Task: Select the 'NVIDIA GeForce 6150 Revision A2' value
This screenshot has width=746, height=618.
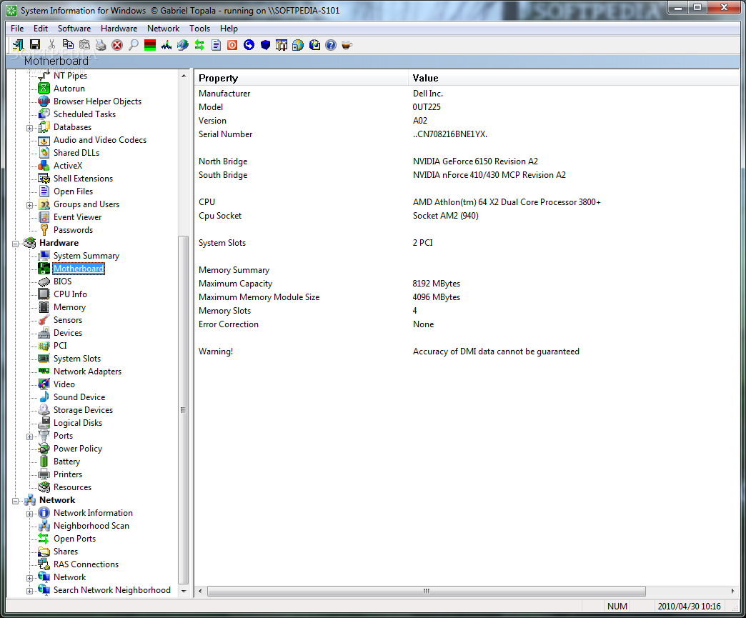Action: 475,161
